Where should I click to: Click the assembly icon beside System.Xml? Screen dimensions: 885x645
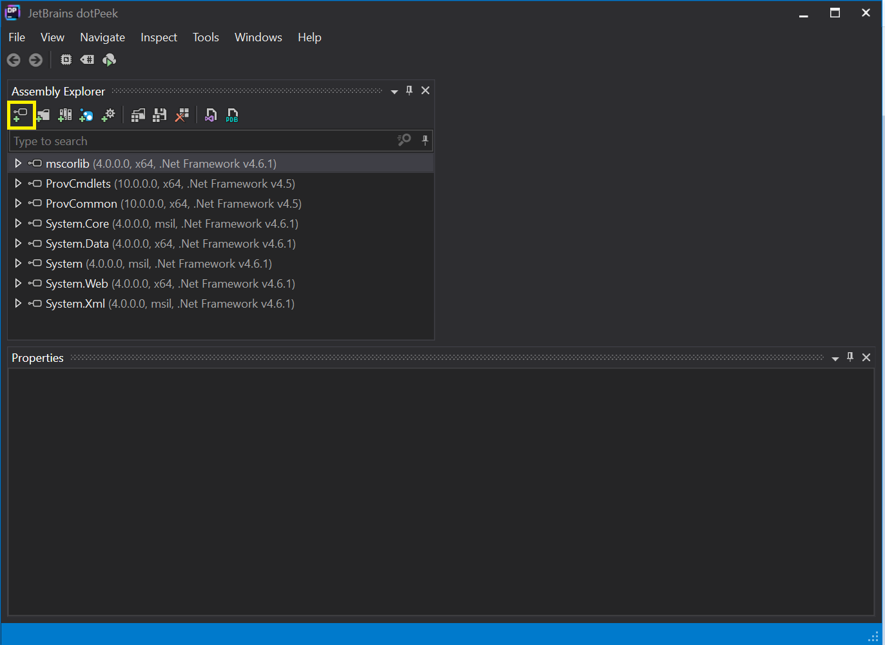point(35,303)
